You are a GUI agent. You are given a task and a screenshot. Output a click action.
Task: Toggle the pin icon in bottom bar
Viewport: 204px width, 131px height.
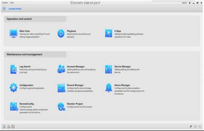click(x=191, y=126)
